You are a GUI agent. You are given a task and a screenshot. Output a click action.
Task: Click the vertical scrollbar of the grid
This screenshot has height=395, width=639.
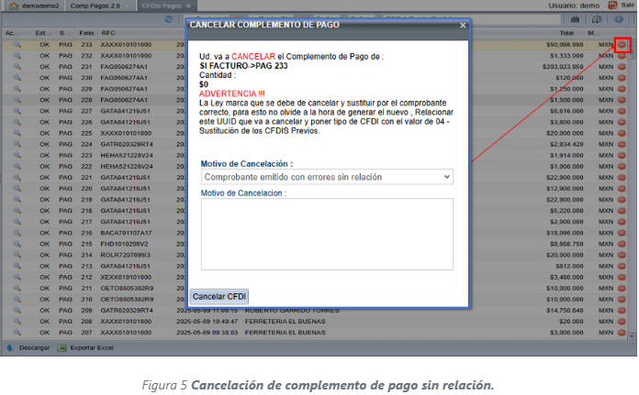633,183
